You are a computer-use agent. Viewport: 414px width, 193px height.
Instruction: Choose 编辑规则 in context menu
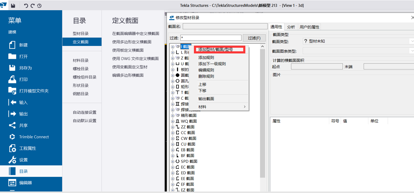point(206,70)
